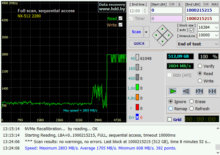The height and width of the screenshot is (155, 220).
Task: Select the Refresh radio button
Action: click(191, 109)
